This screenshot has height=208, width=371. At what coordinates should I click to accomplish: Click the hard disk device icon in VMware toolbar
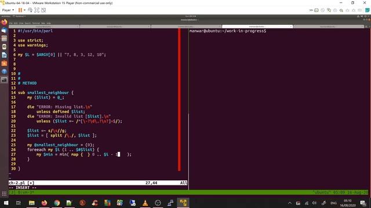click(317, 10)
